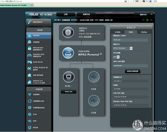Click the logout button in the header

click(x=66, y=14)
